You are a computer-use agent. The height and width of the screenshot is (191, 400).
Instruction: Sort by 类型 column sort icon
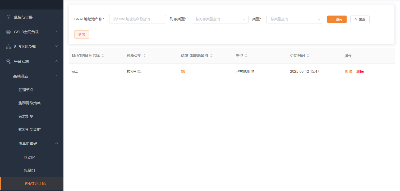[x=246, y=56]
